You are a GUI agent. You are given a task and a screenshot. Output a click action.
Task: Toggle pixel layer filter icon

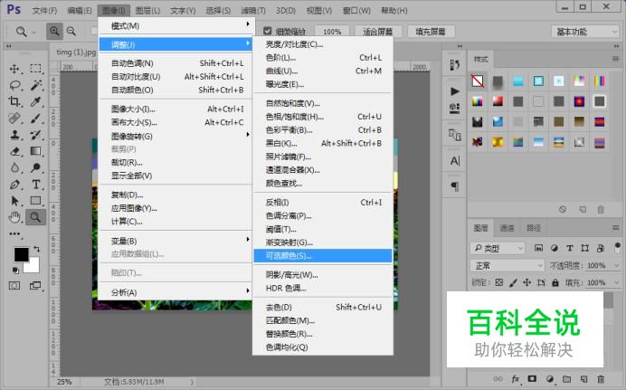(538, 248)
